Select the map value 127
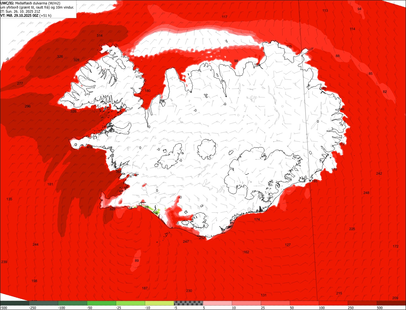The image size is (406, 310). pyautogui.click(x=288, y=245)
